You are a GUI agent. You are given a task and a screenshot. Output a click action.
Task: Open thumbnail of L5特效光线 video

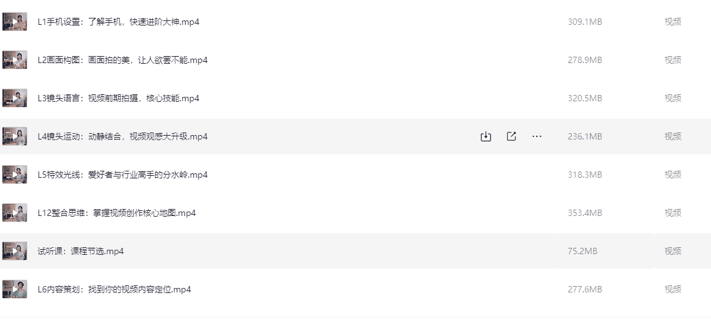[x=15, y=175]
